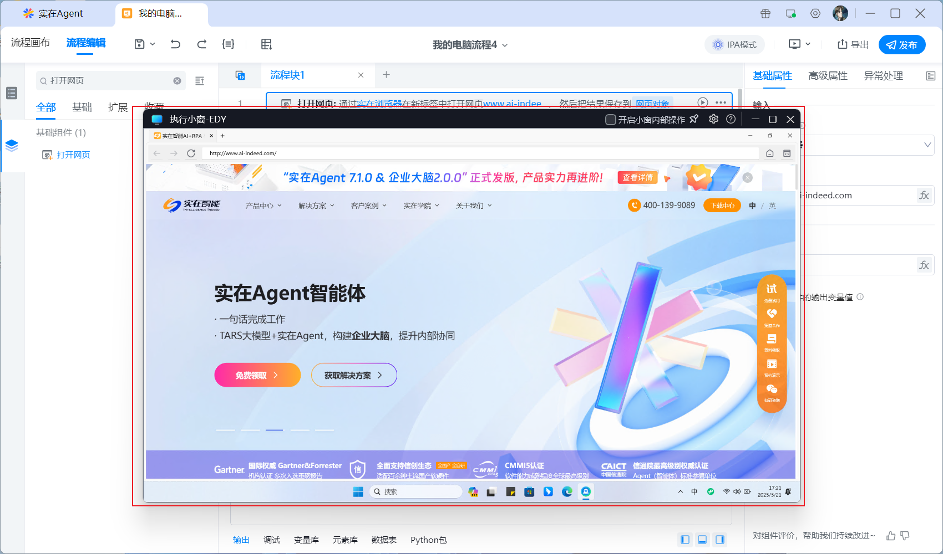This screenshot has height=554, width=943.
Task: Open help question mark in 执行小窗
Action: point(731,119)
